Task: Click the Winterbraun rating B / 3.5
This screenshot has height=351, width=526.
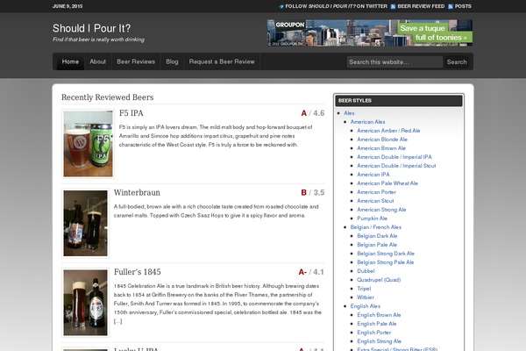Action: click(313, 192)
